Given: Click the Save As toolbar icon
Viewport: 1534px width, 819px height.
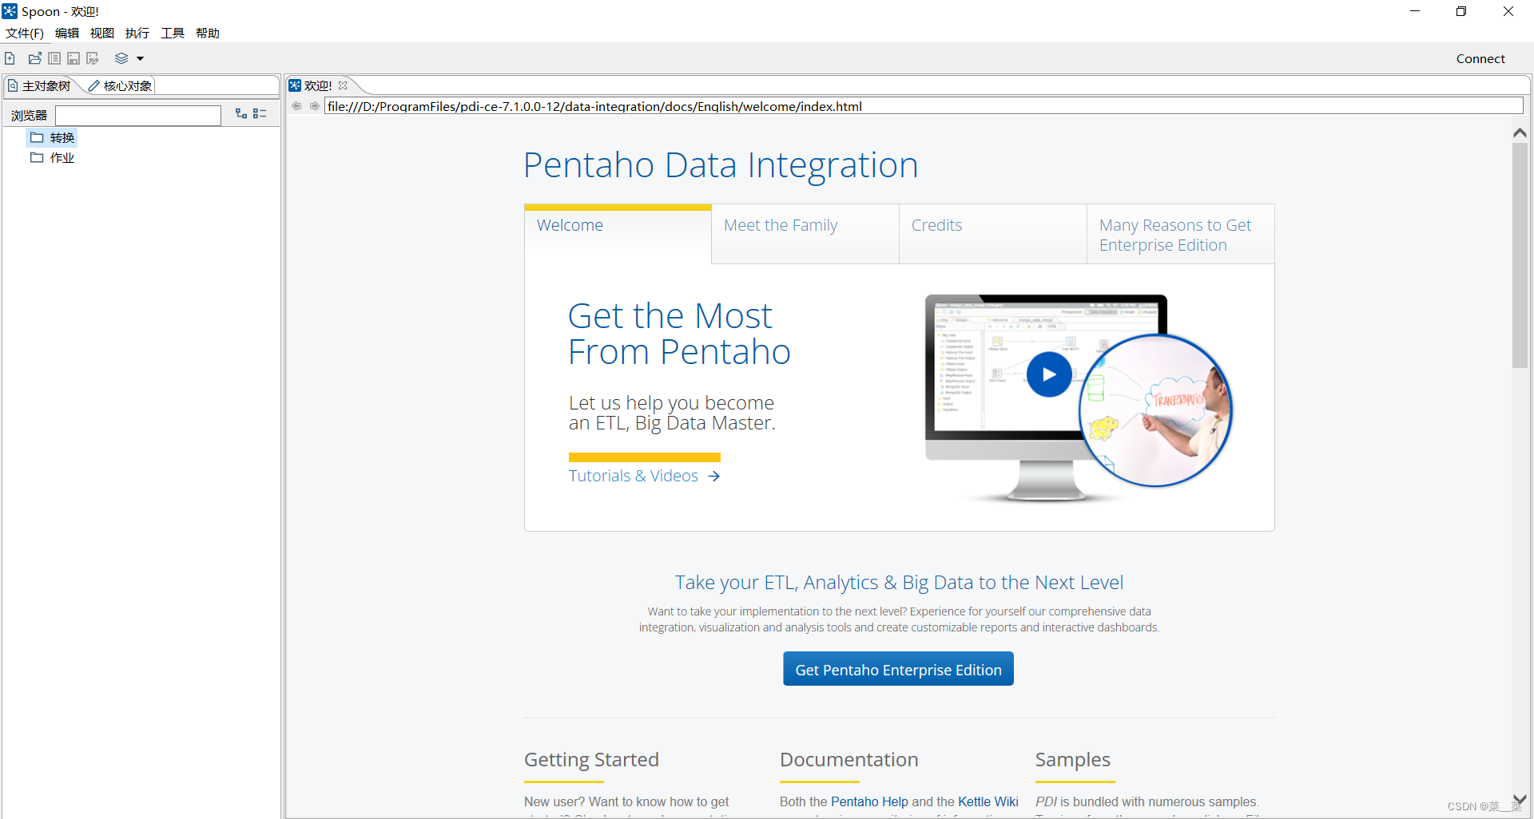Looking at the screenshot, I should [x=93, y=58].
